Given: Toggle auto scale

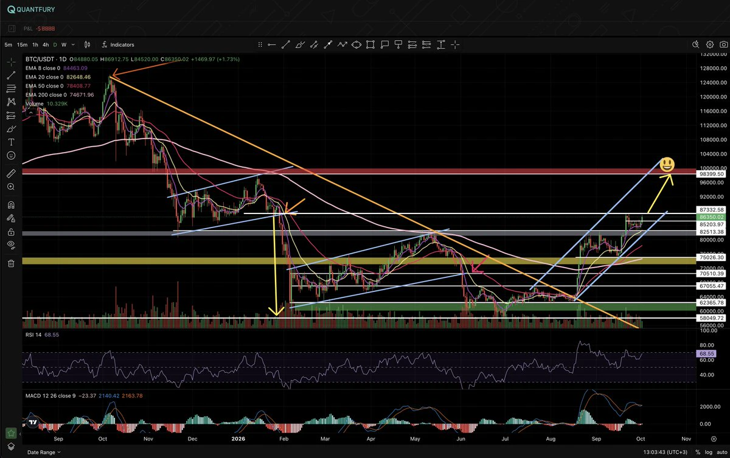Looking at the screenshot, I should tap(722, 452).
